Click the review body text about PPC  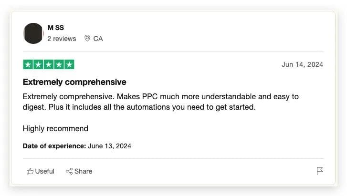tap(160, 102)
